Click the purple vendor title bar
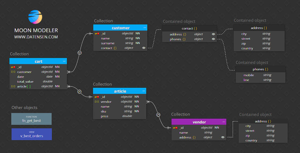 199,122
